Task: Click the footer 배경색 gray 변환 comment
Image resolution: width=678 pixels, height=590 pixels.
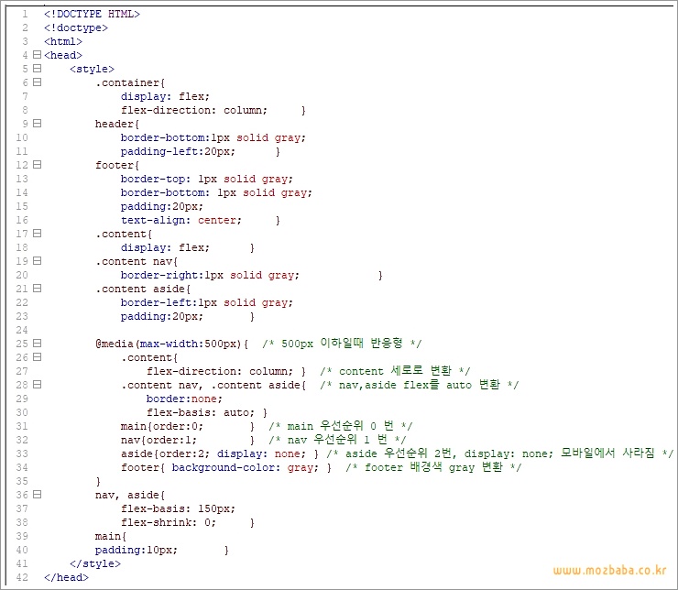Action: [x=433, y=467]
